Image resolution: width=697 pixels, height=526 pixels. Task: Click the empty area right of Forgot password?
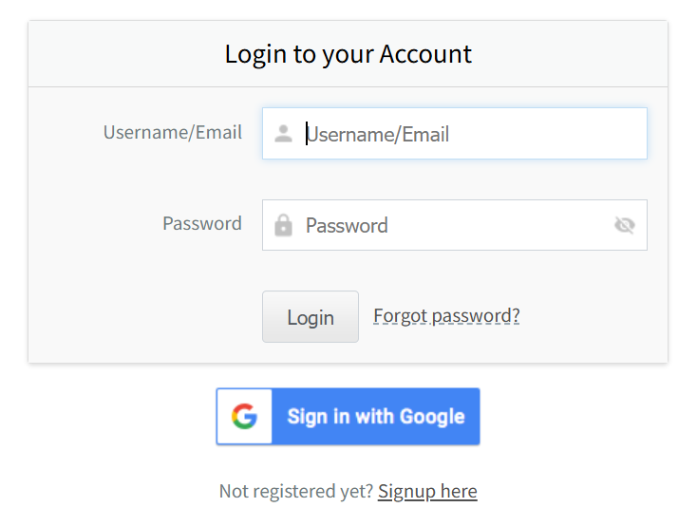coord(592,316)
